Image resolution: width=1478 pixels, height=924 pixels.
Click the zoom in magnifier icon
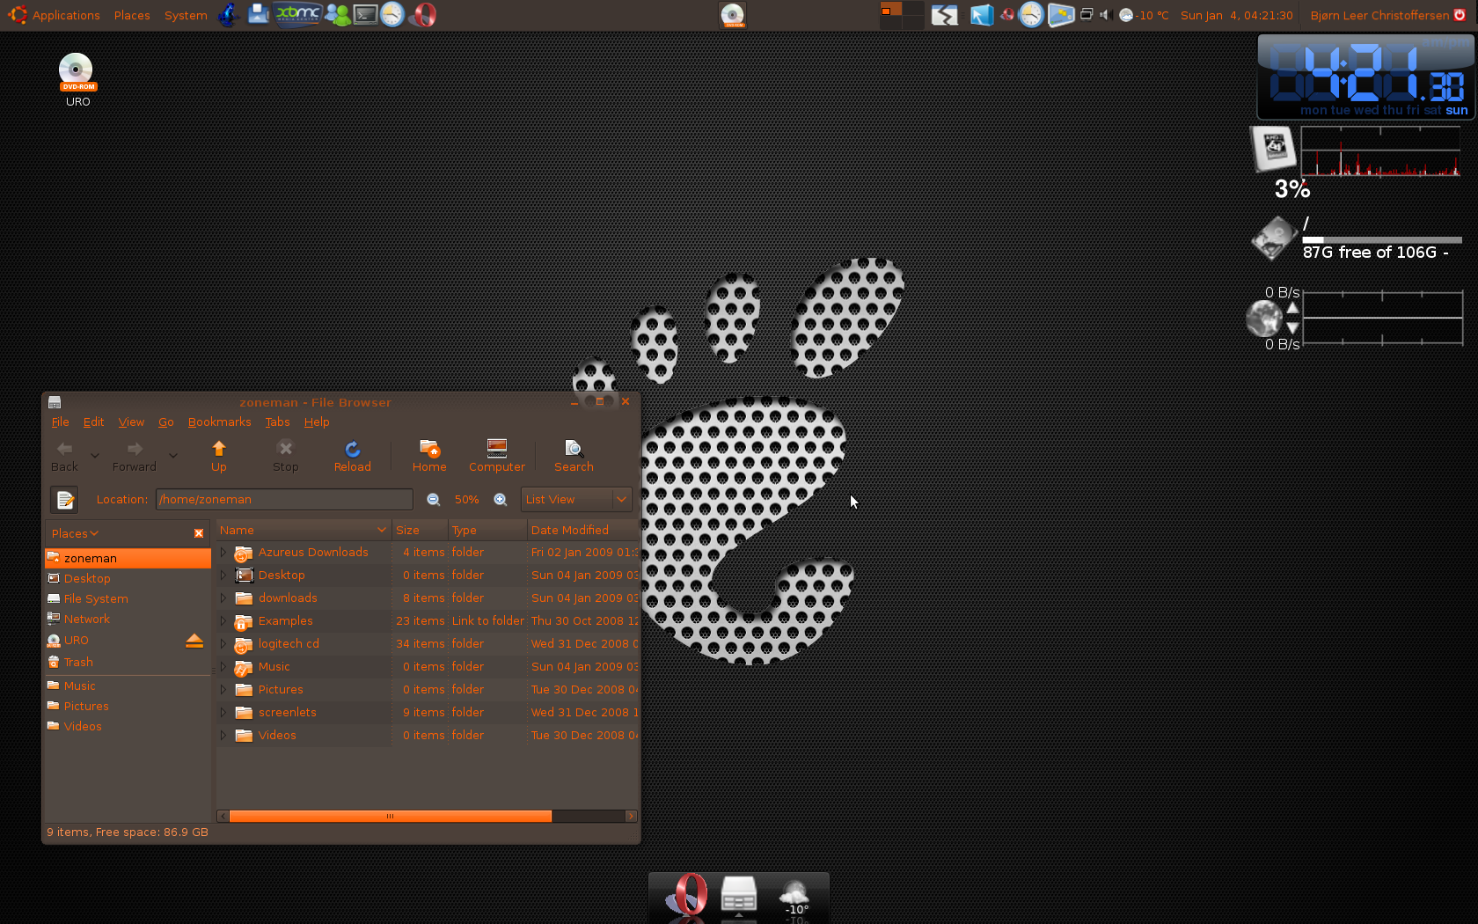(501, 500)
